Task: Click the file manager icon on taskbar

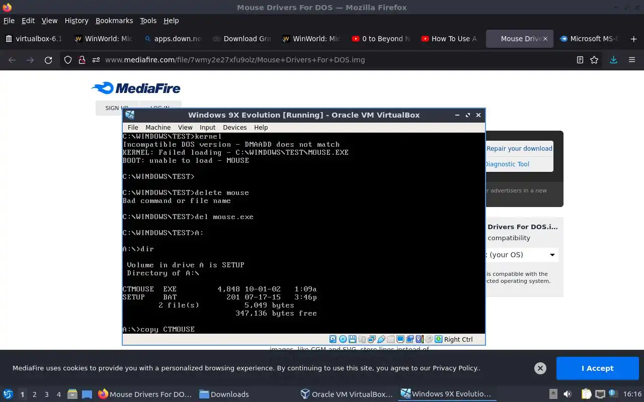Action: 72,394
